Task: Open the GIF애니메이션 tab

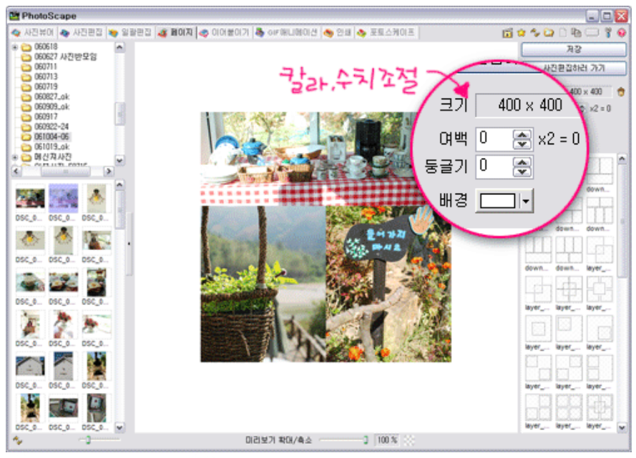Action: click(286, 32)
